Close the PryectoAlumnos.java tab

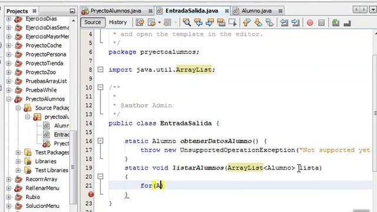(x=151, y=11)
